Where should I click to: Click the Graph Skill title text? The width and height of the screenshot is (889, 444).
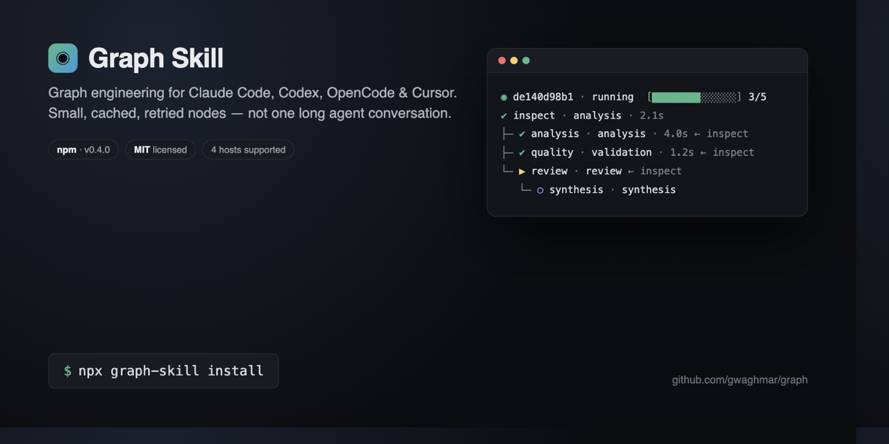156,58
